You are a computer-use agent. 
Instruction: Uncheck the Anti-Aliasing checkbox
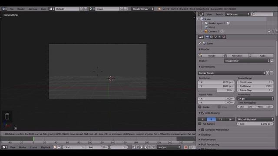click(203, 113)
